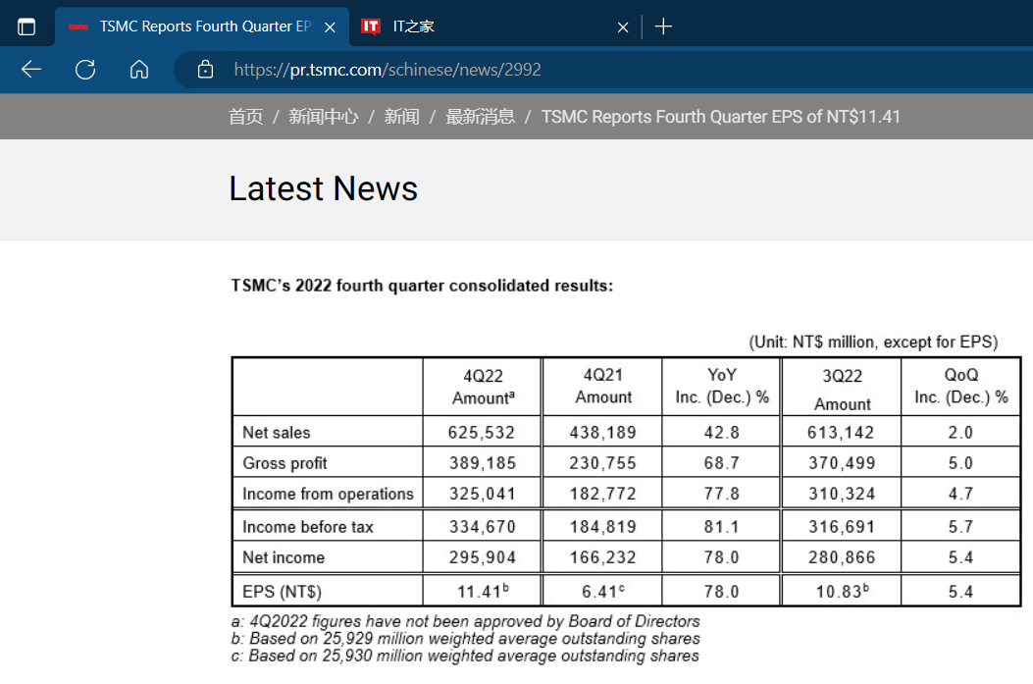Click EPS 4Q22 value 11.41
1033x684 pixels.
click(483, 591)
